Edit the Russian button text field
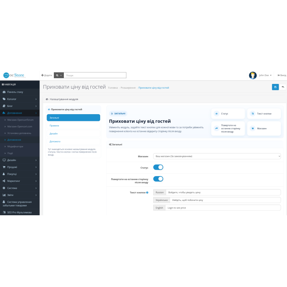Viewport: 287px width, 287px height. pos(223,192)
